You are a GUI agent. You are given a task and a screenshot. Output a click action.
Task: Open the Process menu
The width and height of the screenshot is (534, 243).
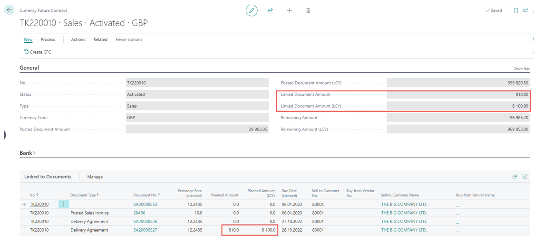click(48, 39)
